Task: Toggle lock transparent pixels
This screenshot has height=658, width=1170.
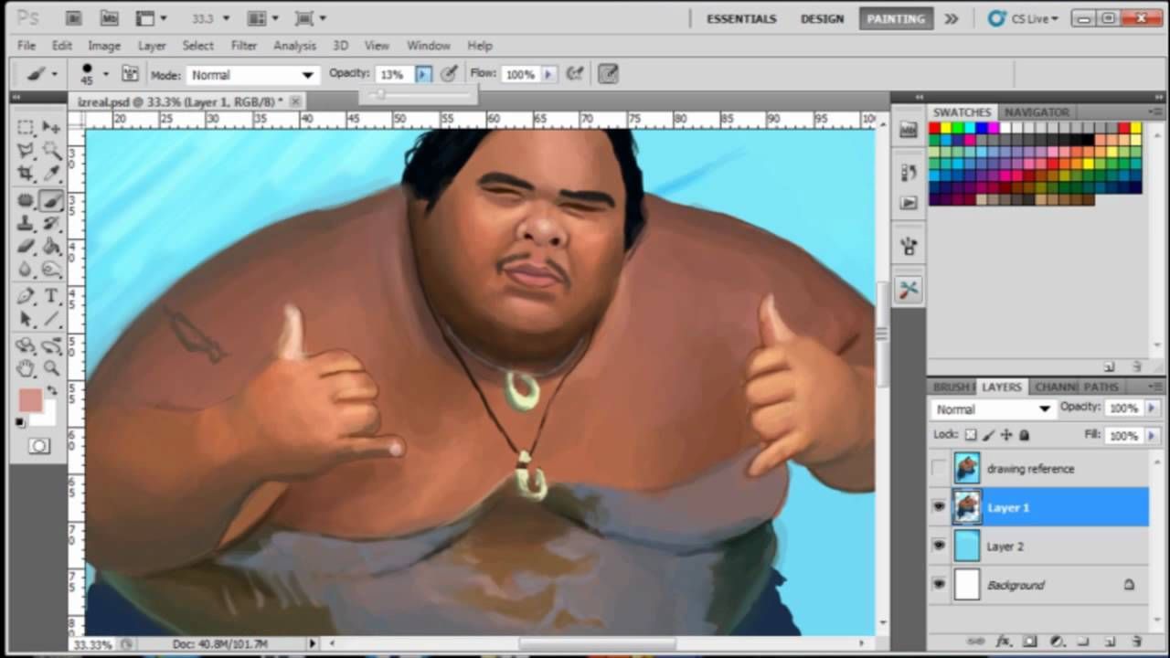Action: click(972, 436)
